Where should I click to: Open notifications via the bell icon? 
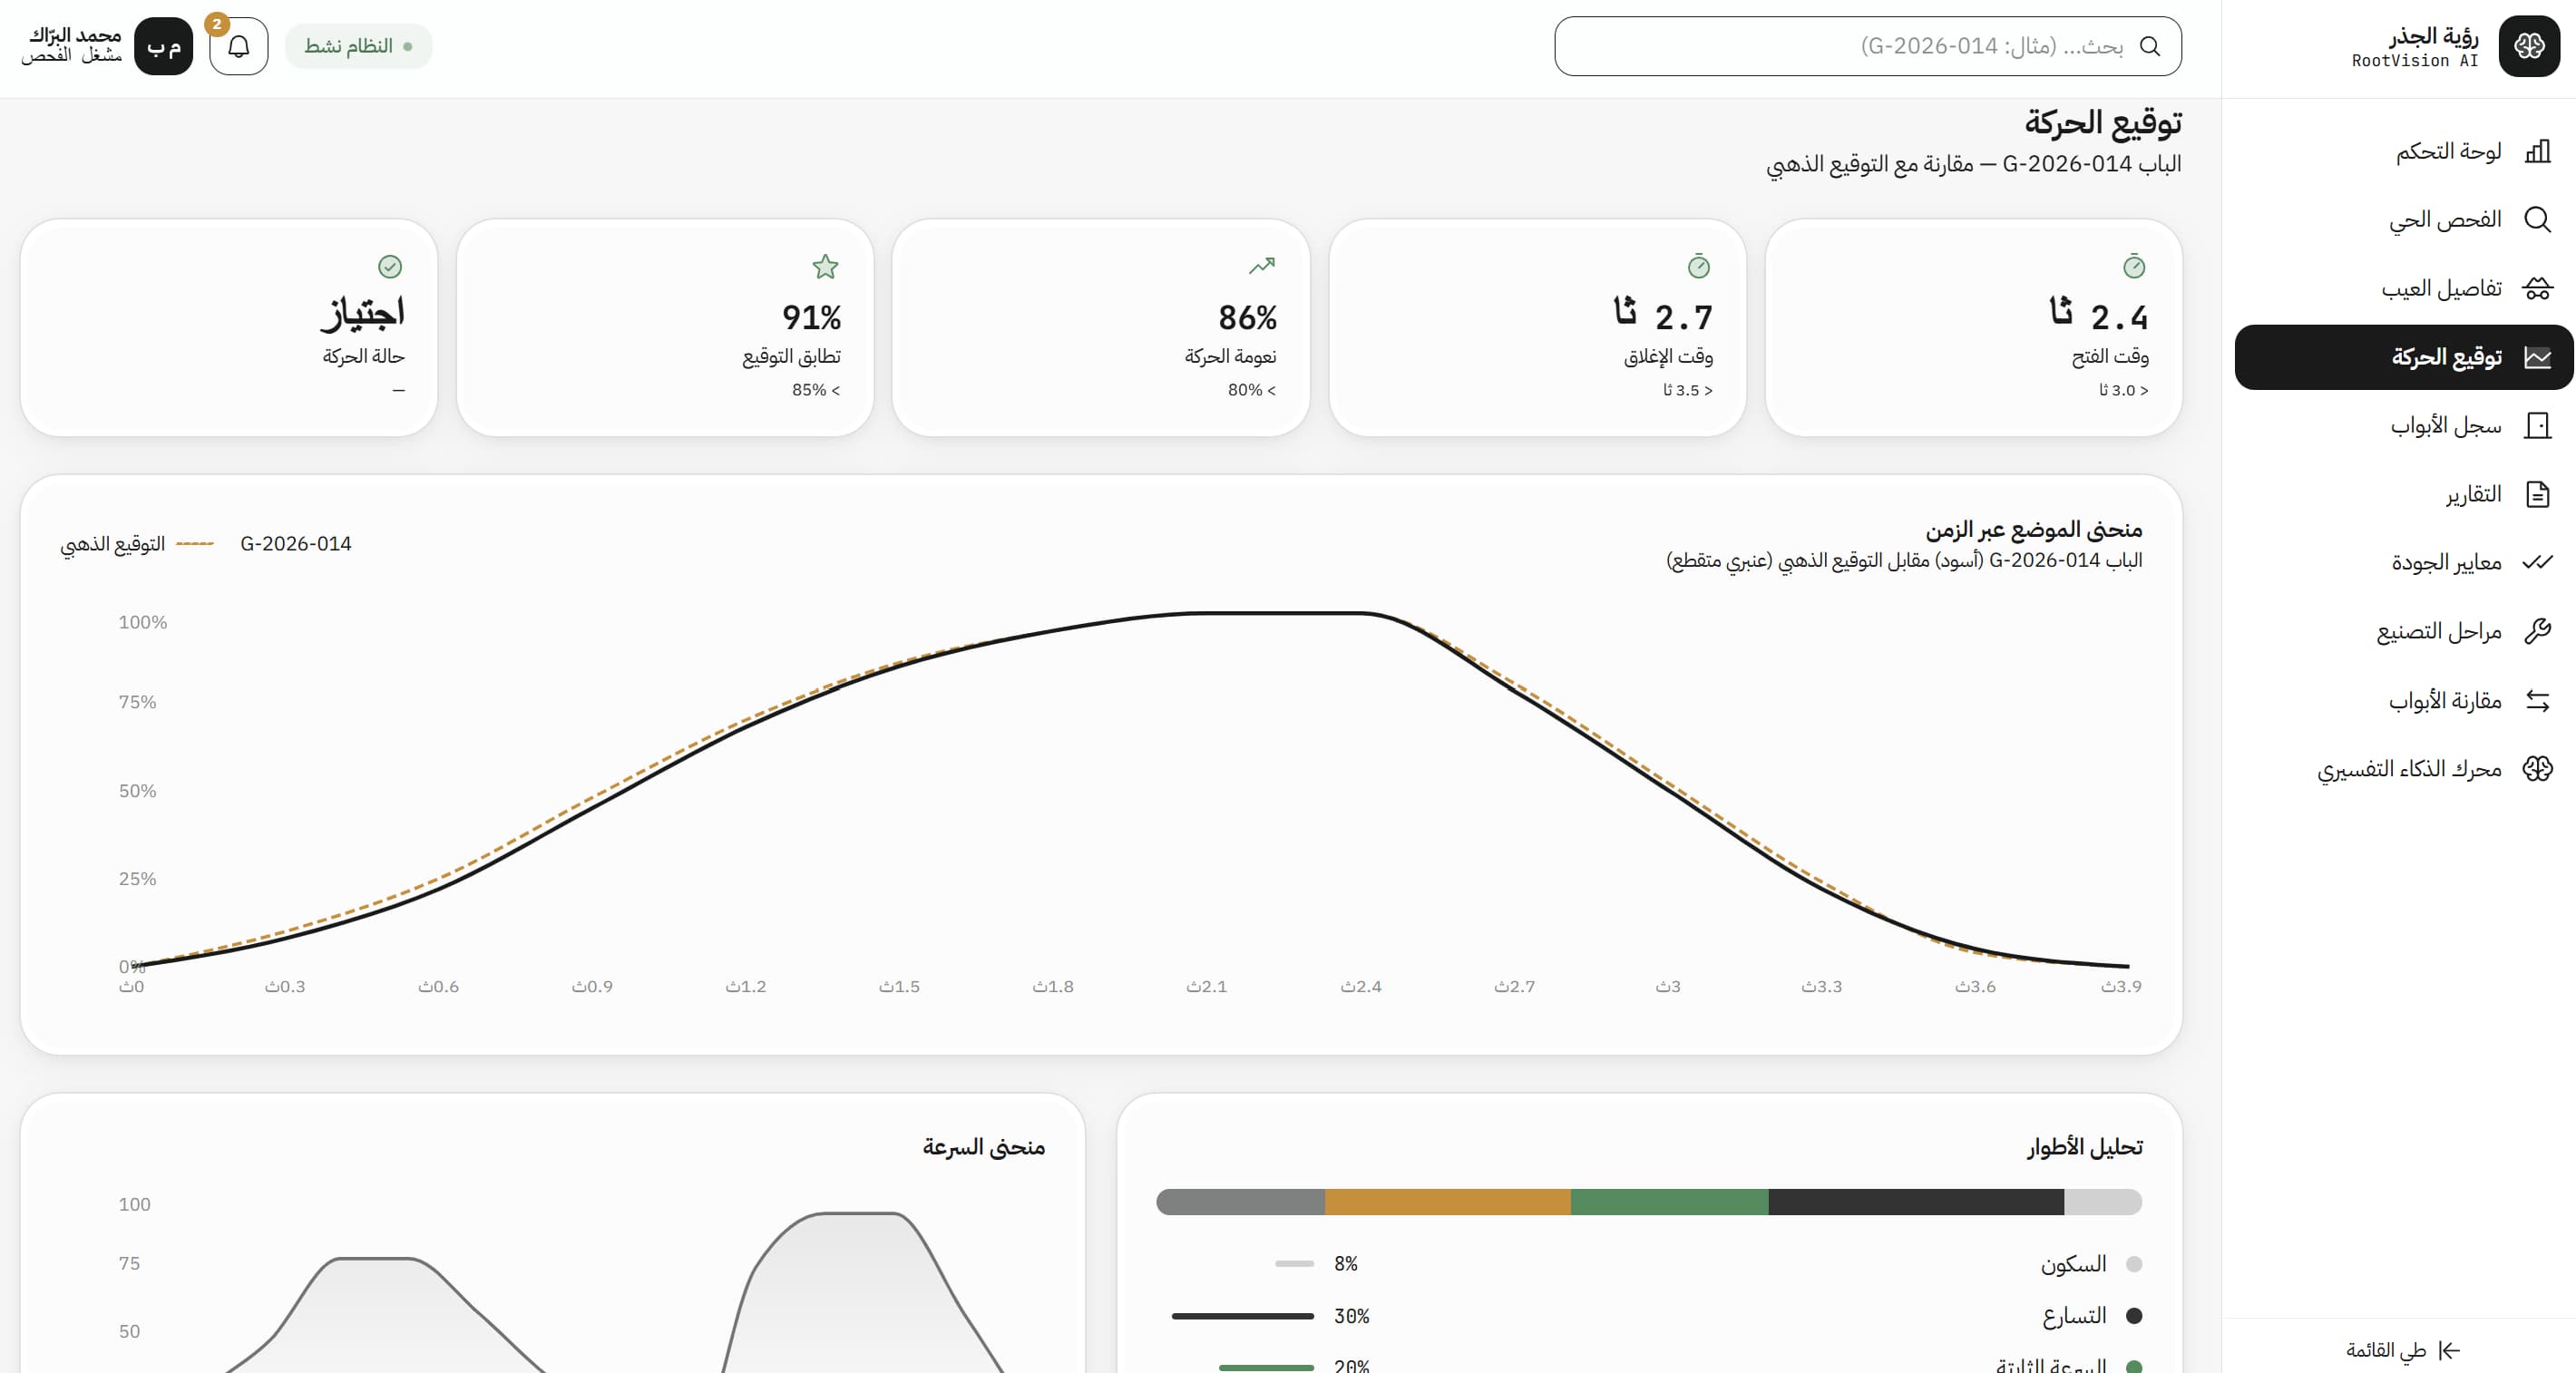[x=239, y=46]
